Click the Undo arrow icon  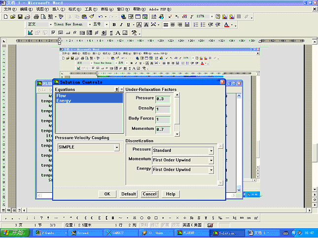tap(101, 17)
